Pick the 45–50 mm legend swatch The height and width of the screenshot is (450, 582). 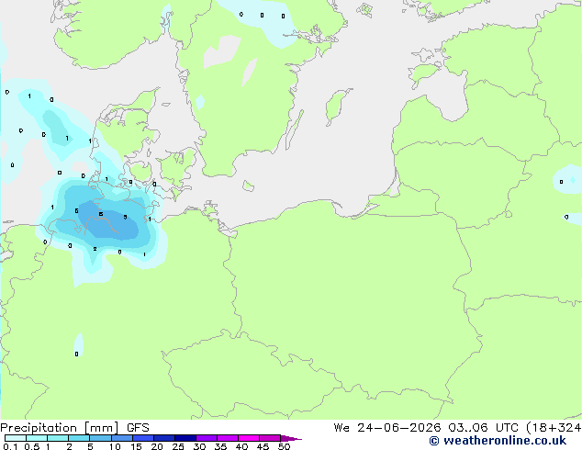point(270,438)
